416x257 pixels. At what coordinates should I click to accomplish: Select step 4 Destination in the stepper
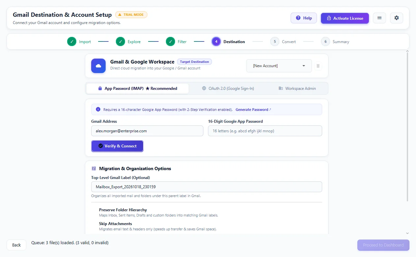(228, 42)
